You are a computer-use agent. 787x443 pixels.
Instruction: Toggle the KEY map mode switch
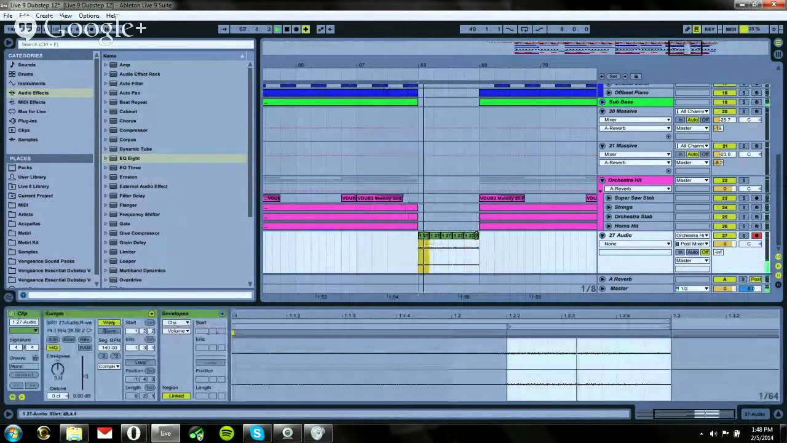[x=710, y=29]
